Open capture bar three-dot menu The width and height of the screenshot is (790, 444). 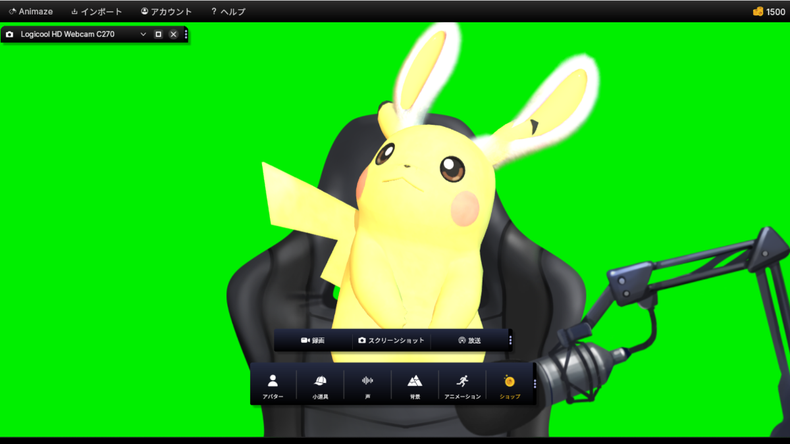511,341
